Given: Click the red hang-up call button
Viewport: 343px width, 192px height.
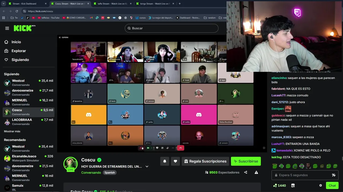Looking at the screenshot, I should pos(180,148).
